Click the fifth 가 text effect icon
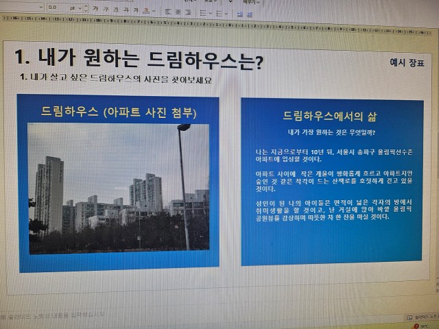 pyautogui.click(x=136, y=10)
